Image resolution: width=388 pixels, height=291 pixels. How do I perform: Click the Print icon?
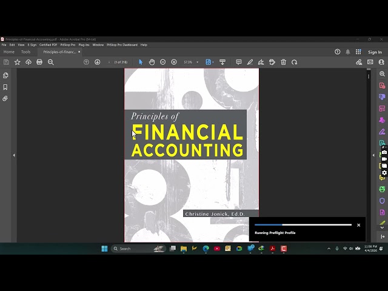pyautogui.click(x=39, y=62)
